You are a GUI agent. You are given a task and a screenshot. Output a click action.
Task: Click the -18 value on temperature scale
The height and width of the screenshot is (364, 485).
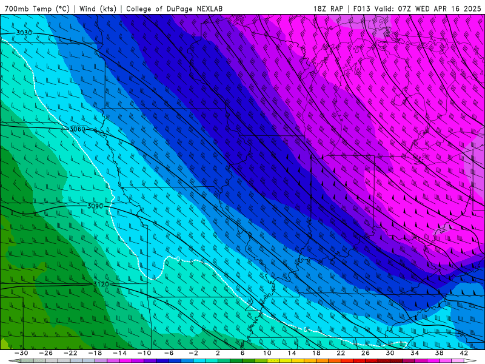(x=95, y=353)
